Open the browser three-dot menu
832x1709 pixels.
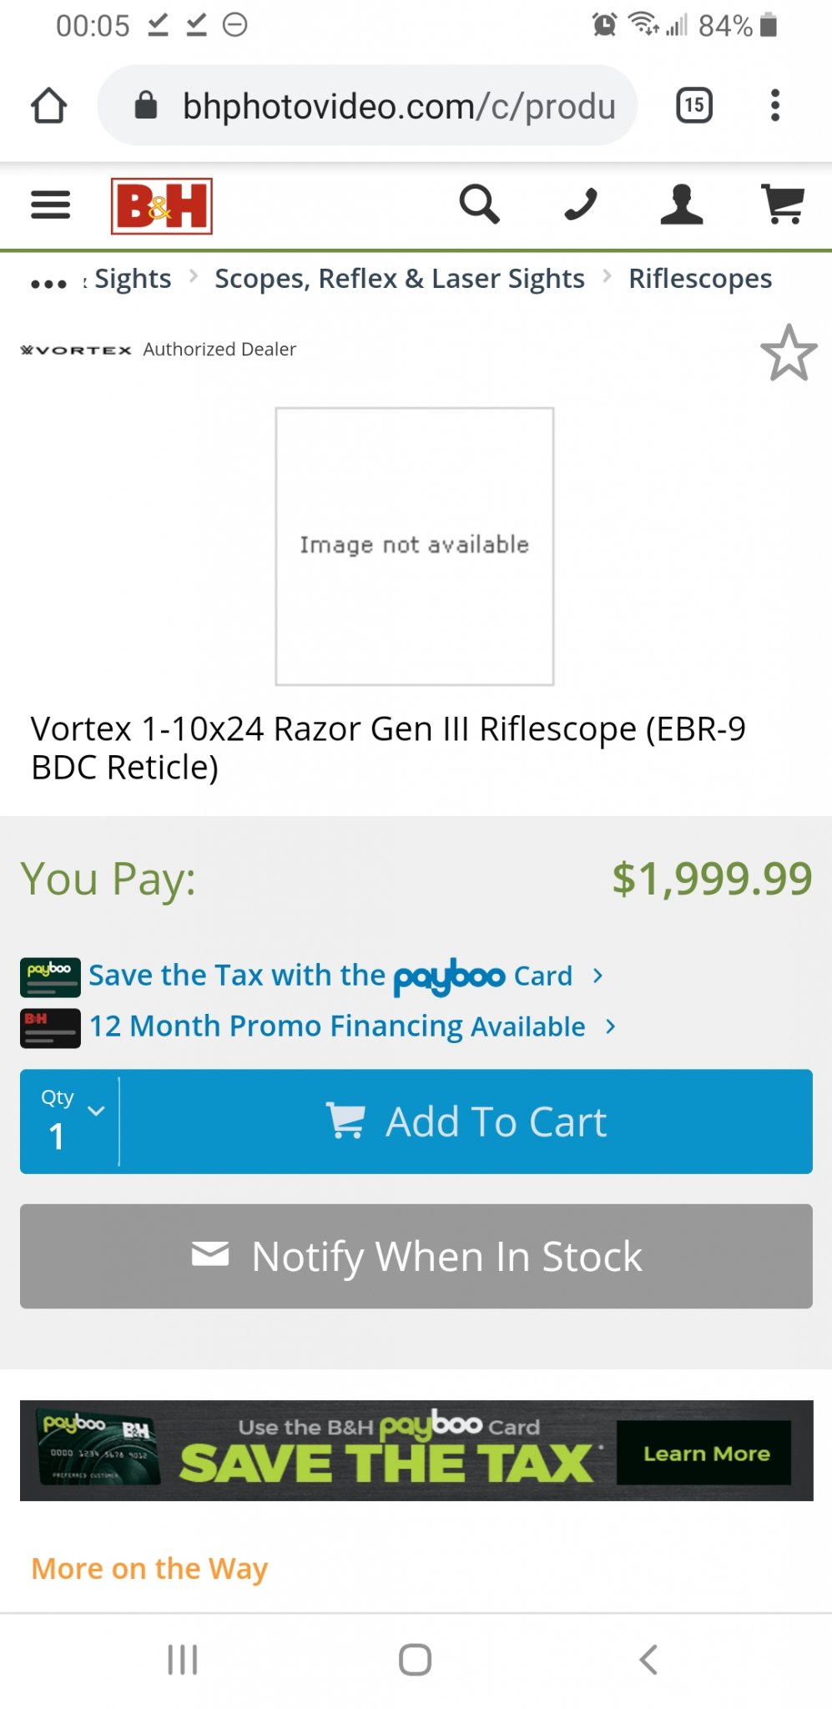click(x=775, y=105)
